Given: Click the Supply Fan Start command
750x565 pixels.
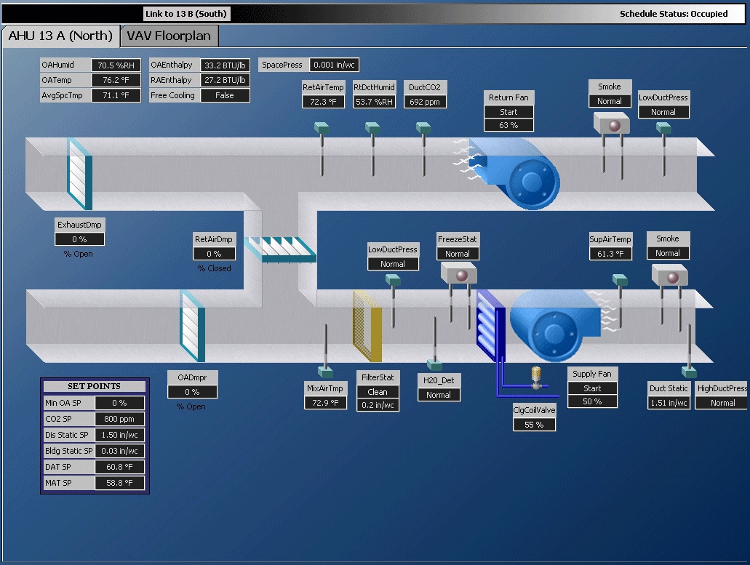Looking at the screenshot, I should pos(592,388).
